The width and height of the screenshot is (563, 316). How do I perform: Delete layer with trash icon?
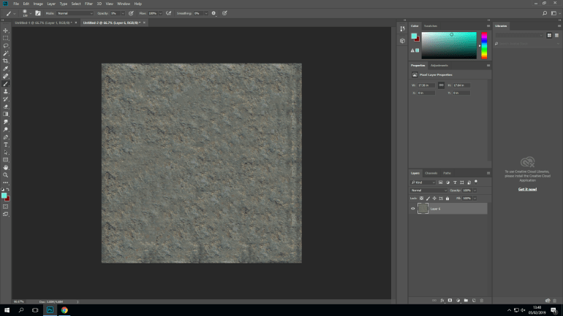coord(482,301)
